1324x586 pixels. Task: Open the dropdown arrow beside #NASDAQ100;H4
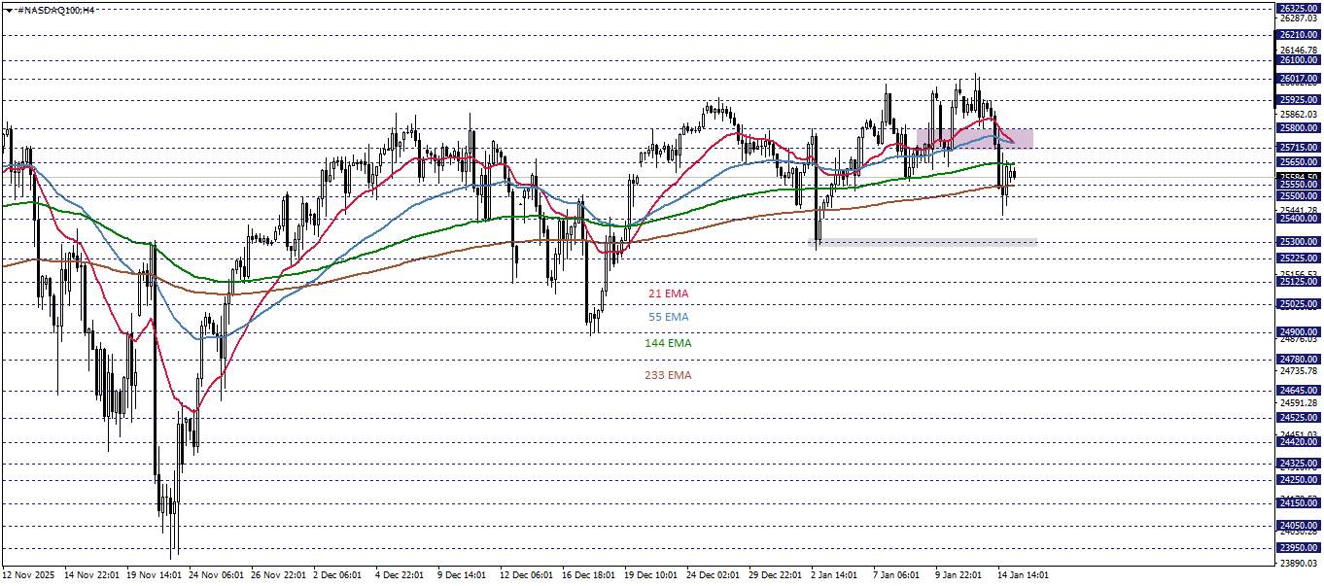pos(9,9)
